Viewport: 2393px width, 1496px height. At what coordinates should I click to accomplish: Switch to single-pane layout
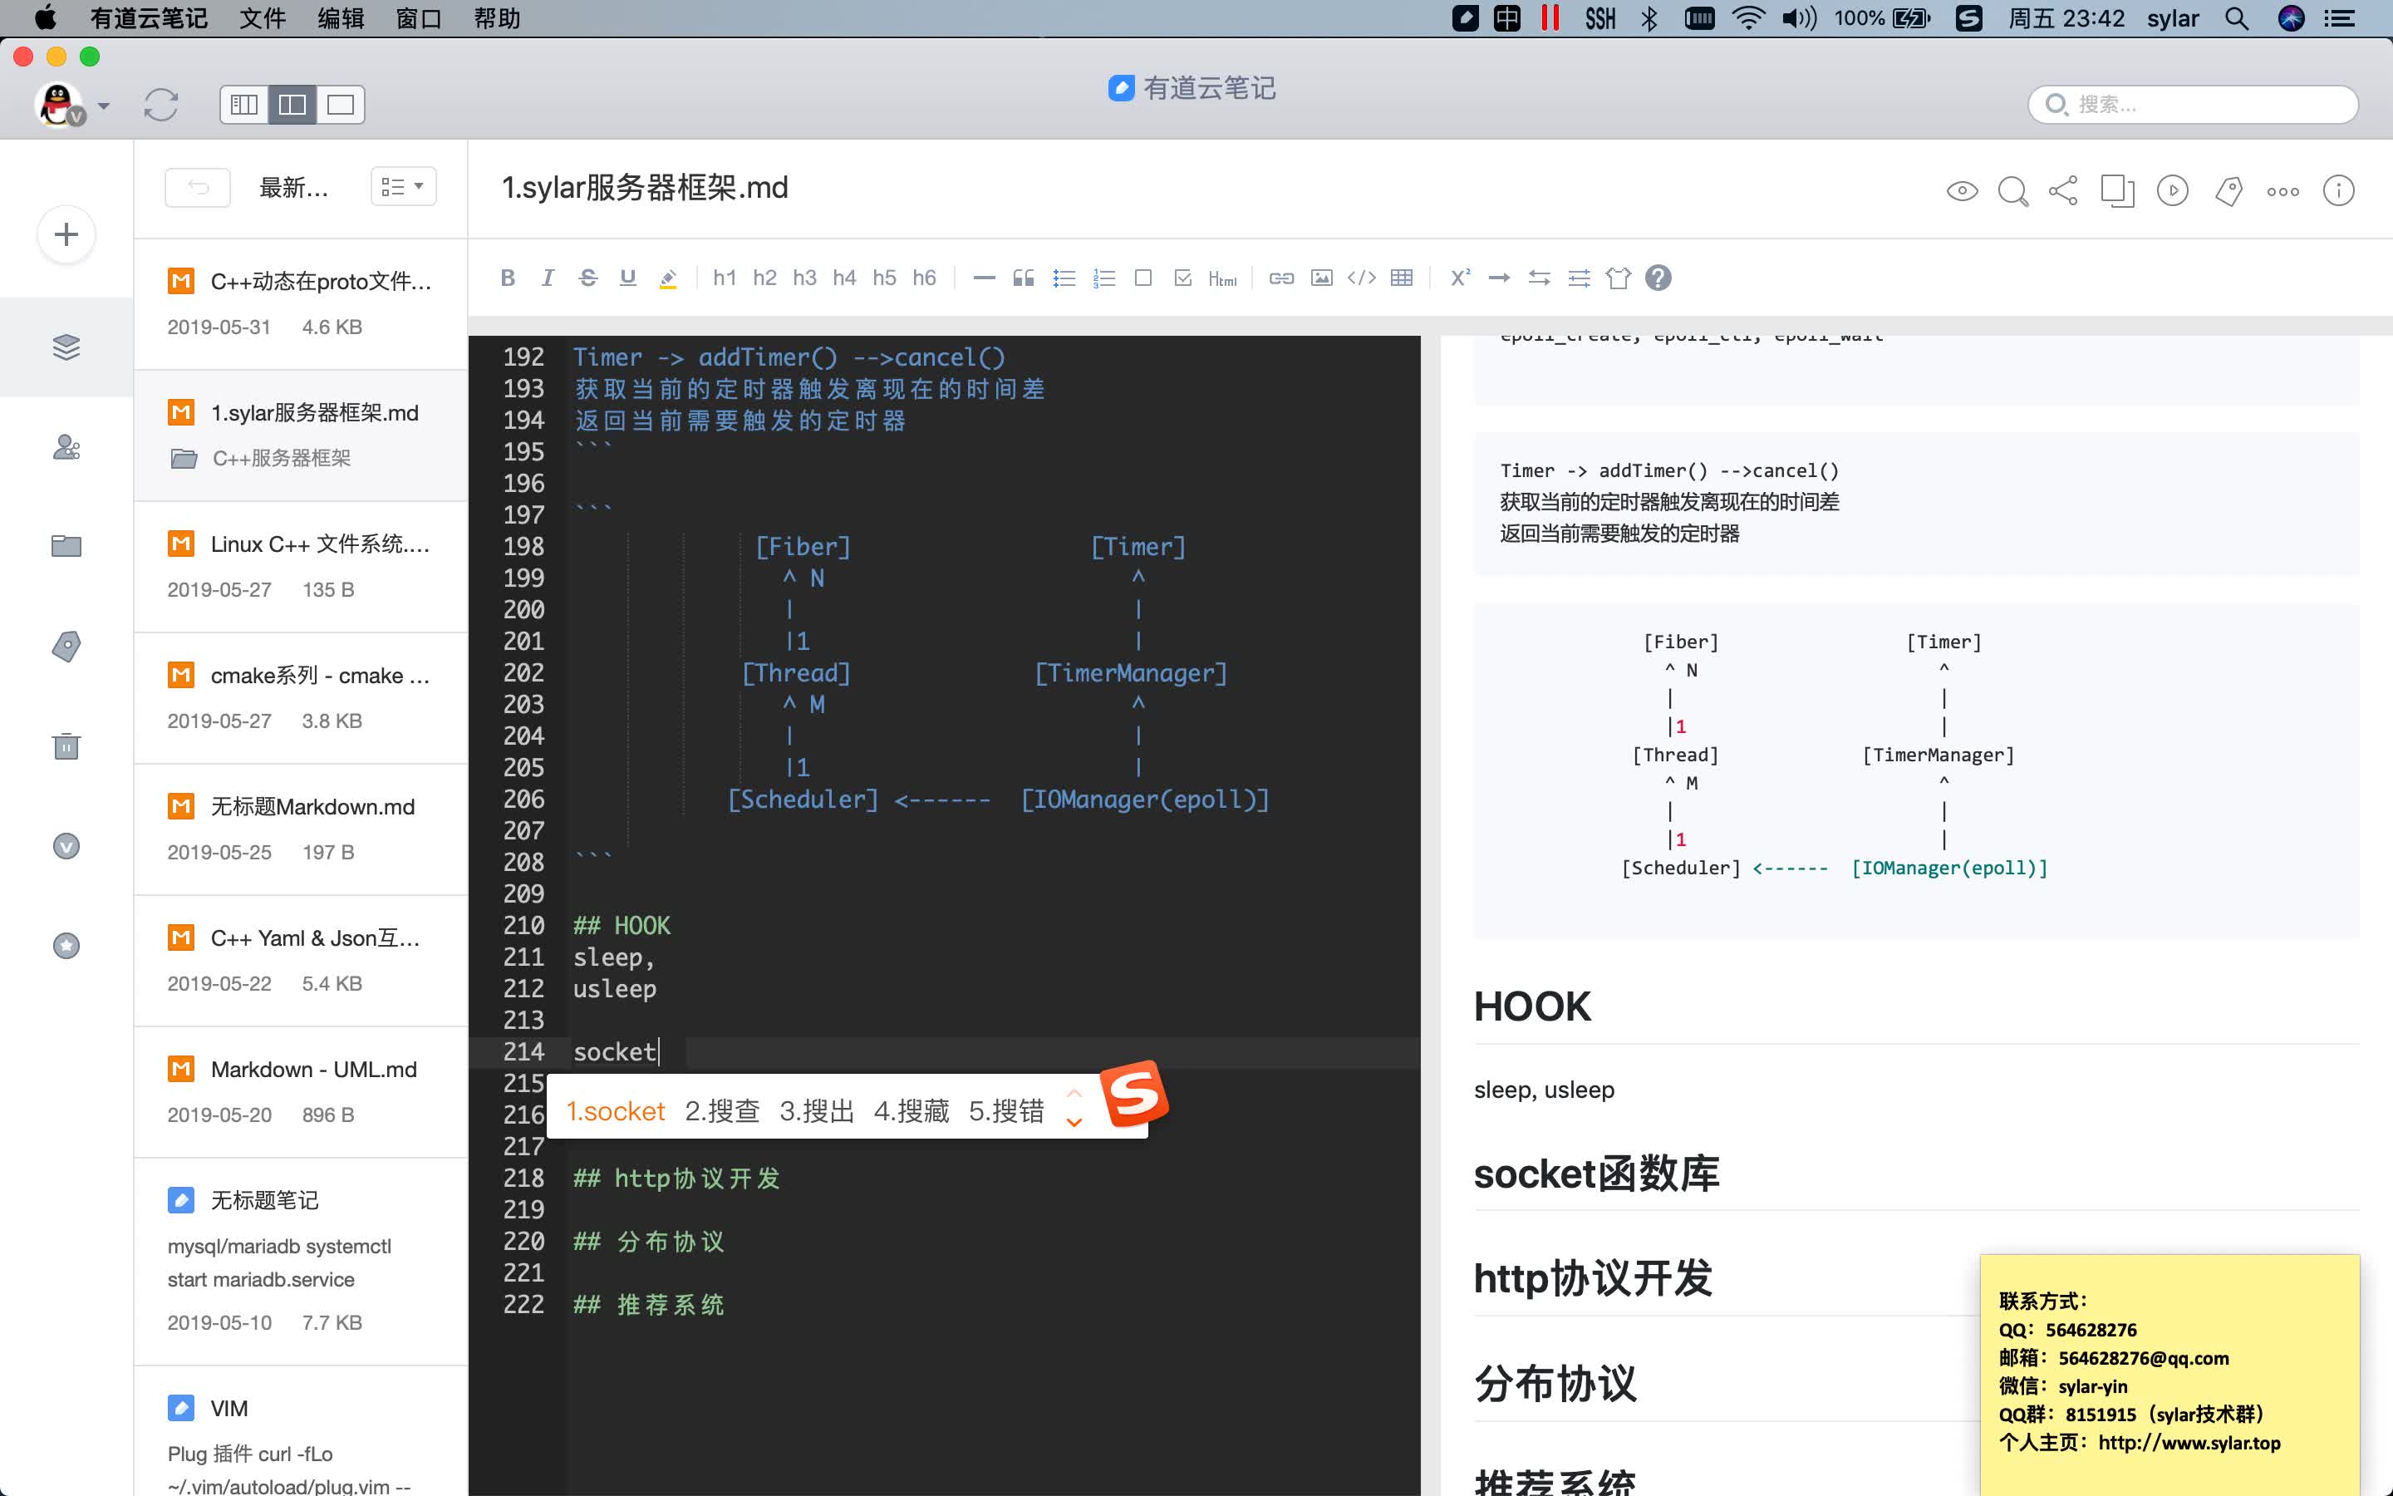coord(340,105)
